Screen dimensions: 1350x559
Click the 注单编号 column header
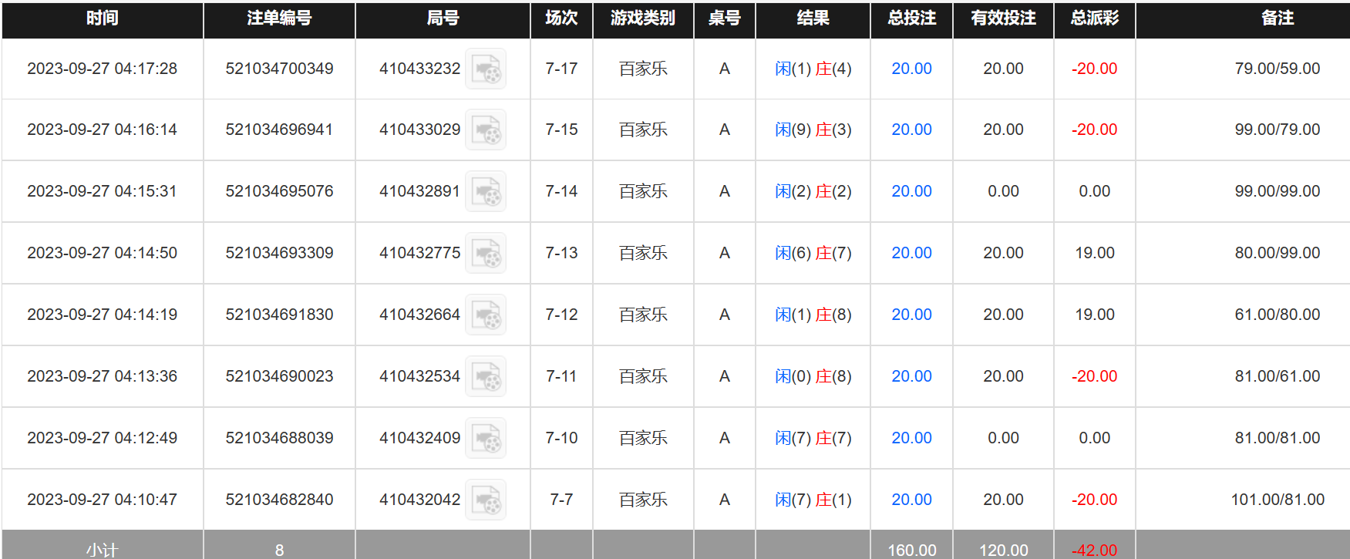pyautogui.click(x=279, y=19)
